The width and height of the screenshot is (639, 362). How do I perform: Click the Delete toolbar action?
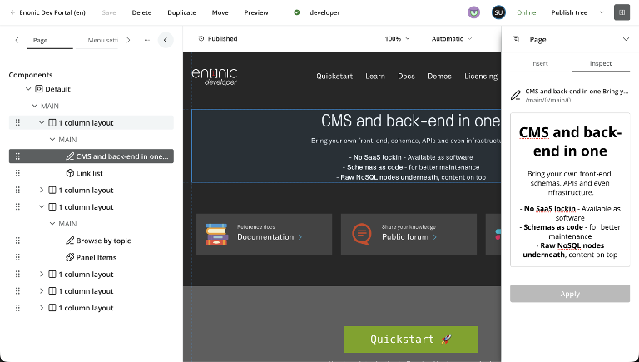(x=141, y=12)
